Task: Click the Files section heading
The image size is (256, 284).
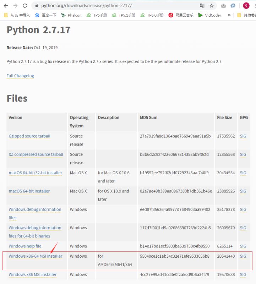Action: click(17, 98)
